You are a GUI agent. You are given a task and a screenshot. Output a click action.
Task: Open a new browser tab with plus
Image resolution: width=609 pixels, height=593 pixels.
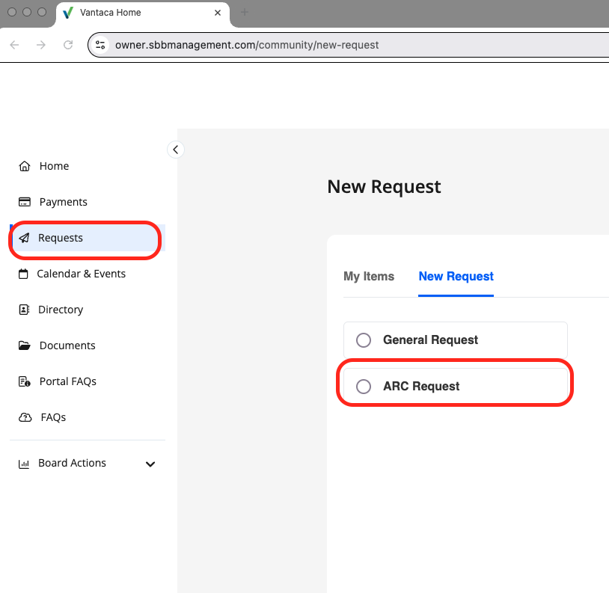tap(245, 13)
